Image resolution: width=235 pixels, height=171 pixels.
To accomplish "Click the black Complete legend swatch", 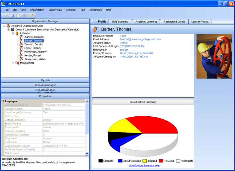I will (101, 161).
